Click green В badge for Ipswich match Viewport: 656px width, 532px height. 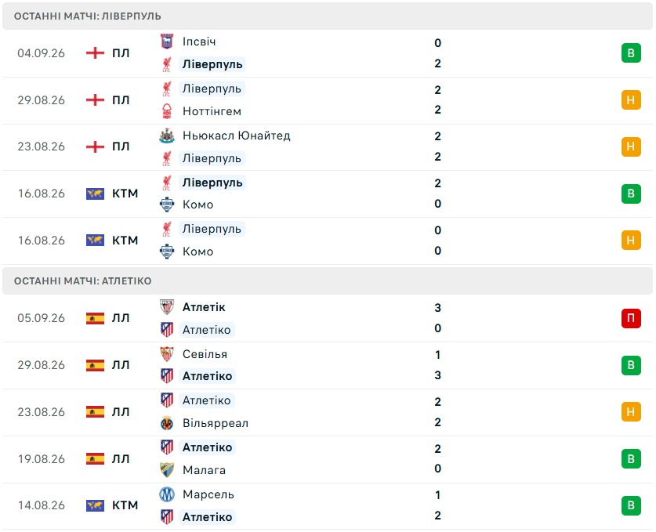[x=631, y=53]
